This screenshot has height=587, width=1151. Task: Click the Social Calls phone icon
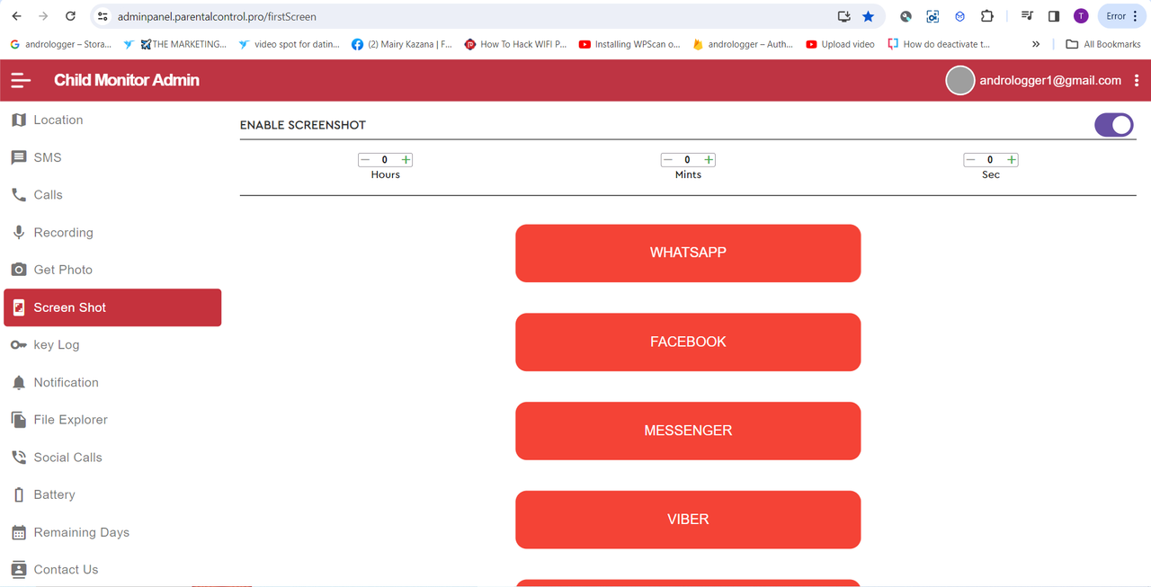tap(19, 458)
